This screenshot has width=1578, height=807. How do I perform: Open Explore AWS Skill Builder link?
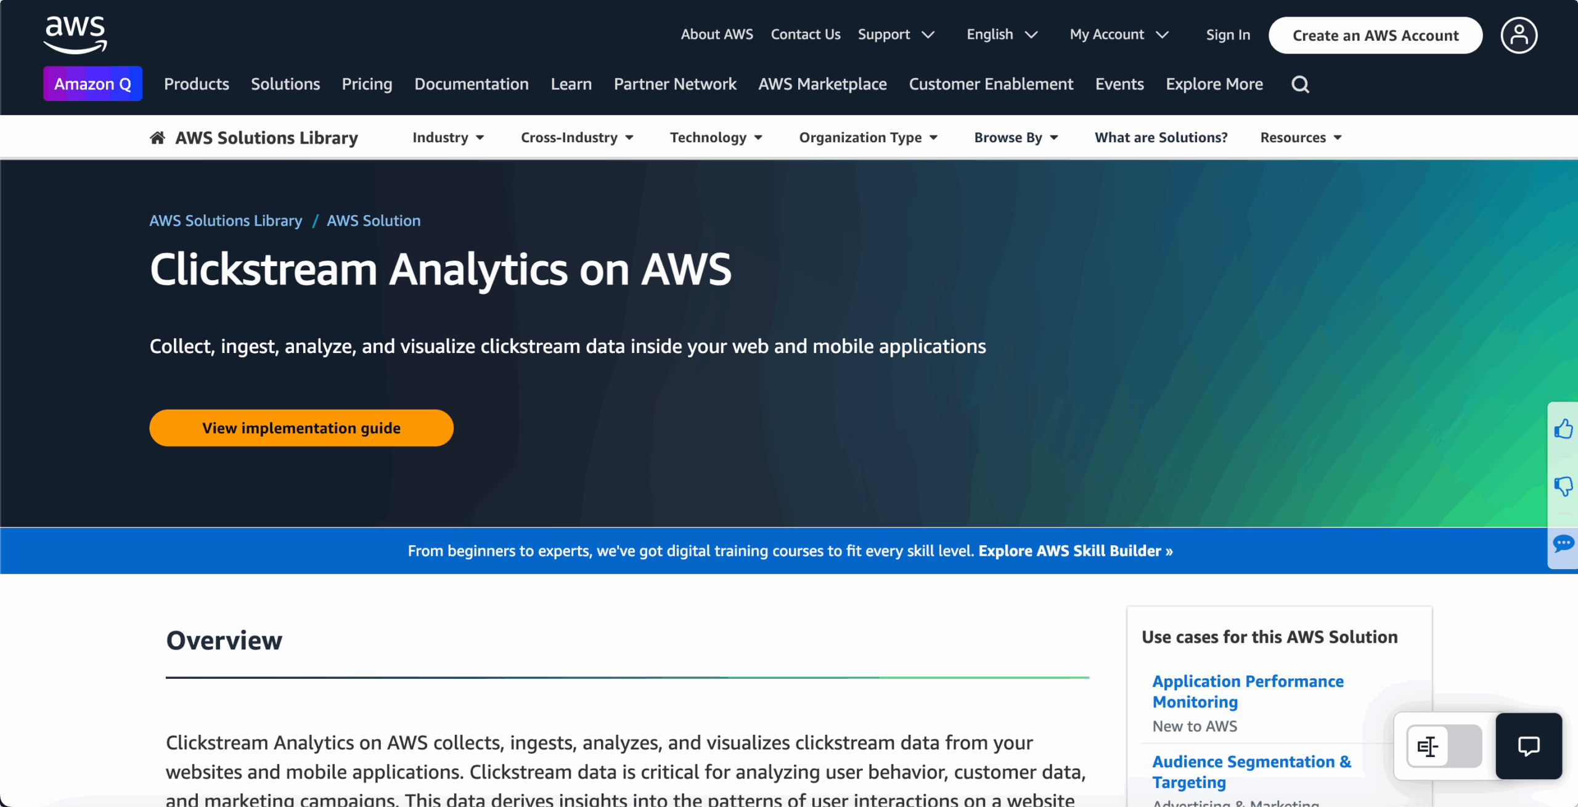[x=1076, y=551]
